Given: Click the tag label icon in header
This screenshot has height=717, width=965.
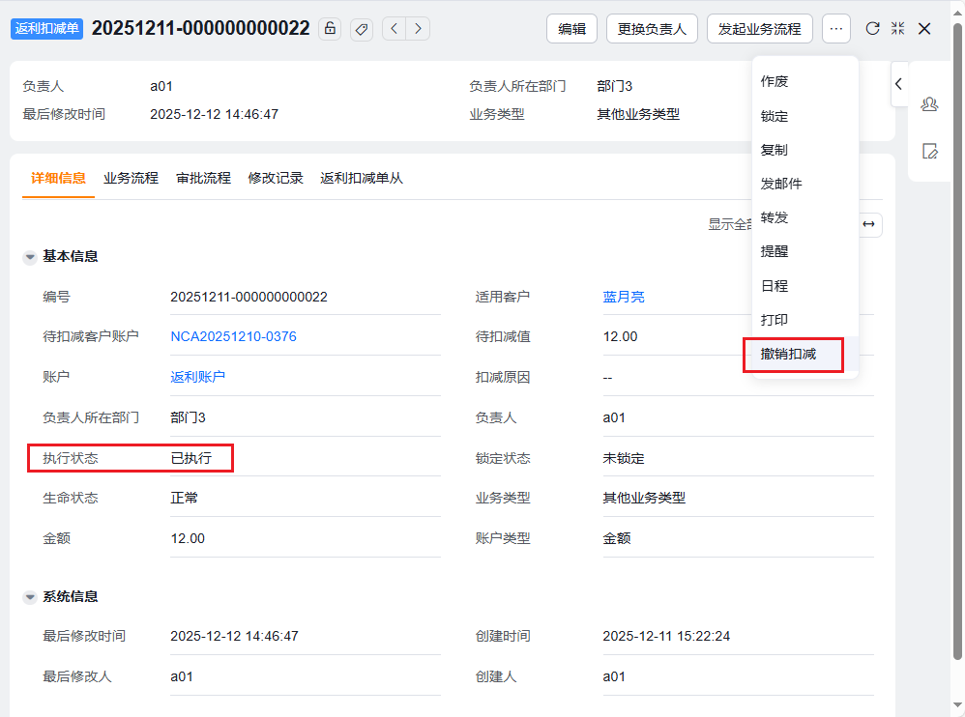Looking at the screenshot, I should point(362,29).
